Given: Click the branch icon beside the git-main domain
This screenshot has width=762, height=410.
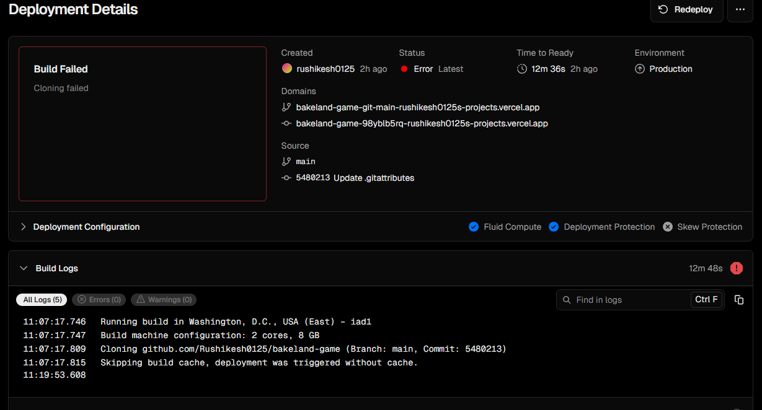Looking at the screenshot, I should (x=286, y=107).
